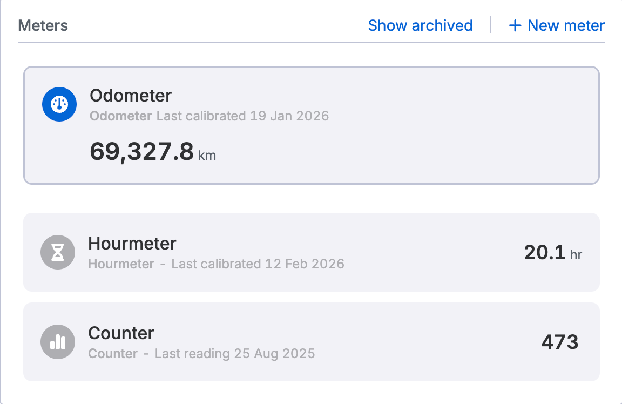Click the New meter text link
The width and height of the screenshot is (622, 404).
[566, 25]
